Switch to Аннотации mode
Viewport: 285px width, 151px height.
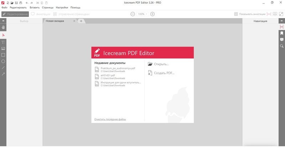[41, 14]
